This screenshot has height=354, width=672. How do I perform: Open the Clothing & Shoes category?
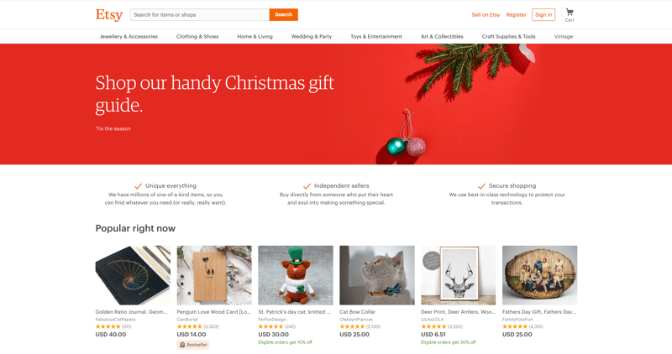(x=197, y=37)
